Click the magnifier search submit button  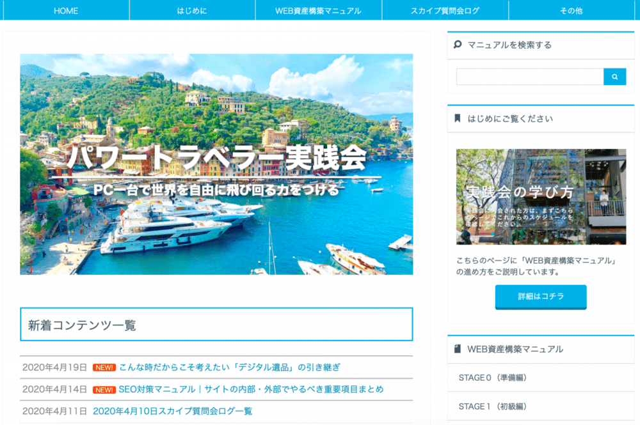tap(614, 77)
